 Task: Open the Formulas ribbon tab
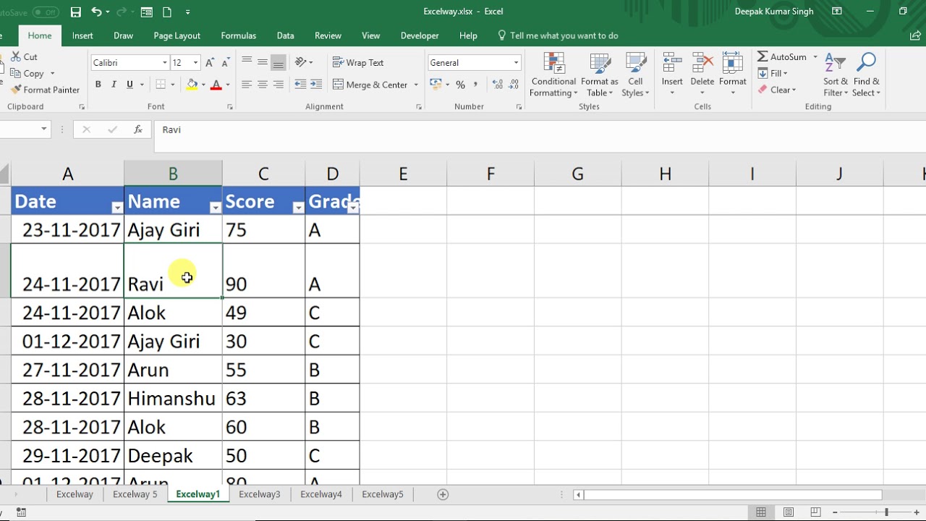[x=238, y=35]
